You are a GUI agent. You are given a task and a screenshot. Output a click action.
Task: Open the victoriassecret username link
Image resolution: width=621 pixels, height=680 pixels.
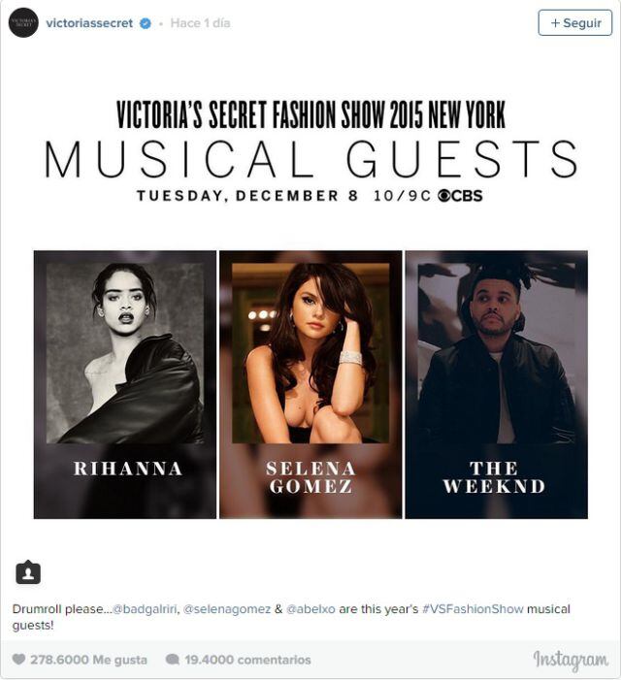point(91,22)
